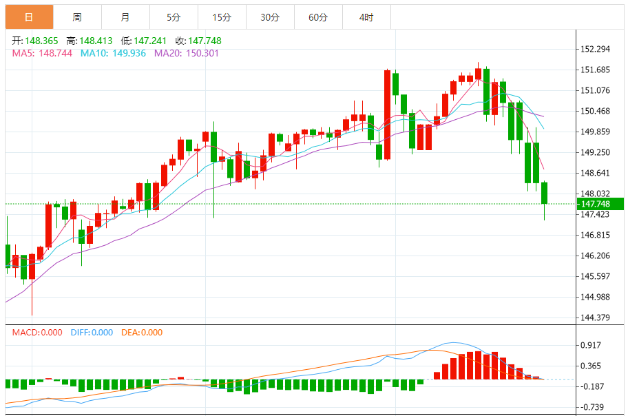Click the DEA:0.000 label
The width and height of the screenshot is (628, 416).
pyautogui.click(x=142, y=333)
